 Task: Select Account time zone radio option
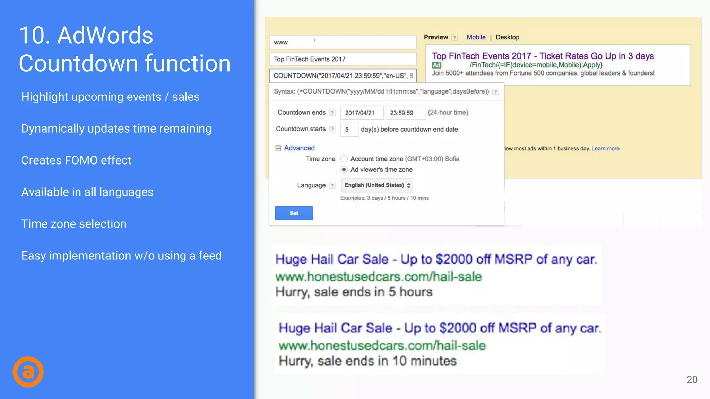[x=344, y=159]
